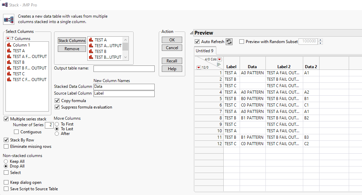Open the 7 Columns red triangle menu
The width and height of the screenshot is (362, 195).
click(x=8, y=39)
